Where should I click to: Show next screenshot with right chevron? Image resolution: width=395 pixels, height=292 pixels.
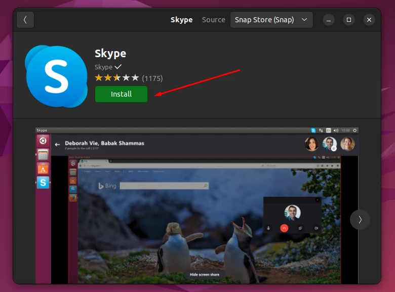(x=360, y=220)
